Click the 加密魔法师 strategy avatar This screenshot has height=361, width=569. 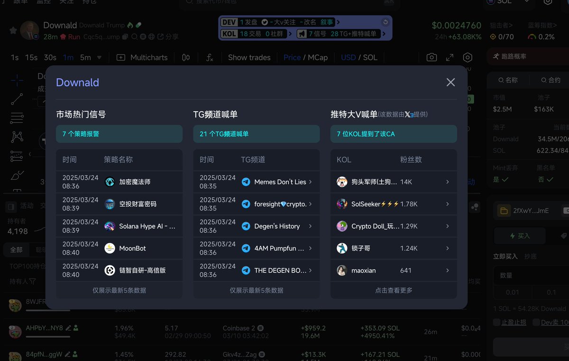click(x=110, y=182)
